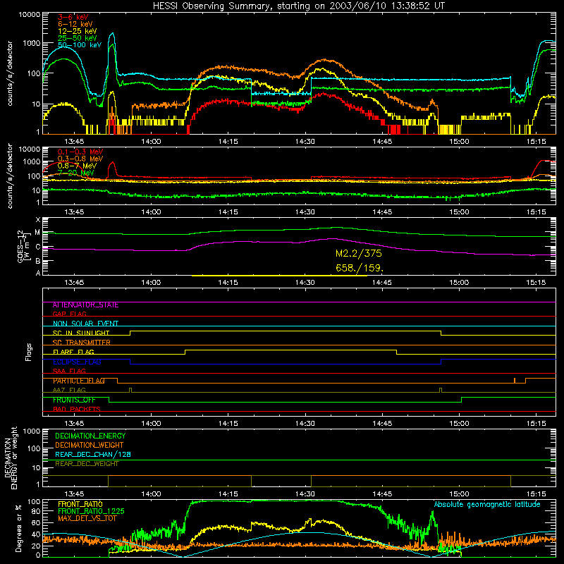Screen dimensions: 564x564
Task: Select the red "3-6 keV" legend label
Action: tap(73, 17)
